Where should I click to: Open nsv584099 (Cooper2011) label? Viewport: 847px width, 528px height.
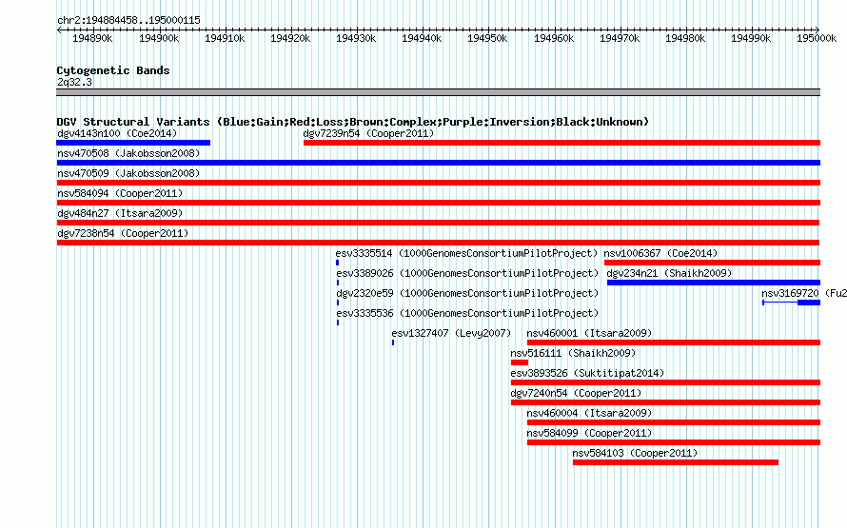click(589, 433)
